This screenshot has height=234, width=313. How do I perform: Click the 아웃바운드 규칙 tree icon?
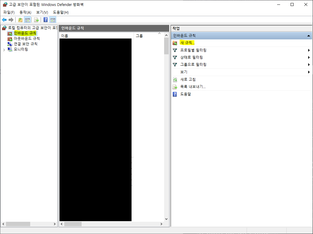(10, 39)
